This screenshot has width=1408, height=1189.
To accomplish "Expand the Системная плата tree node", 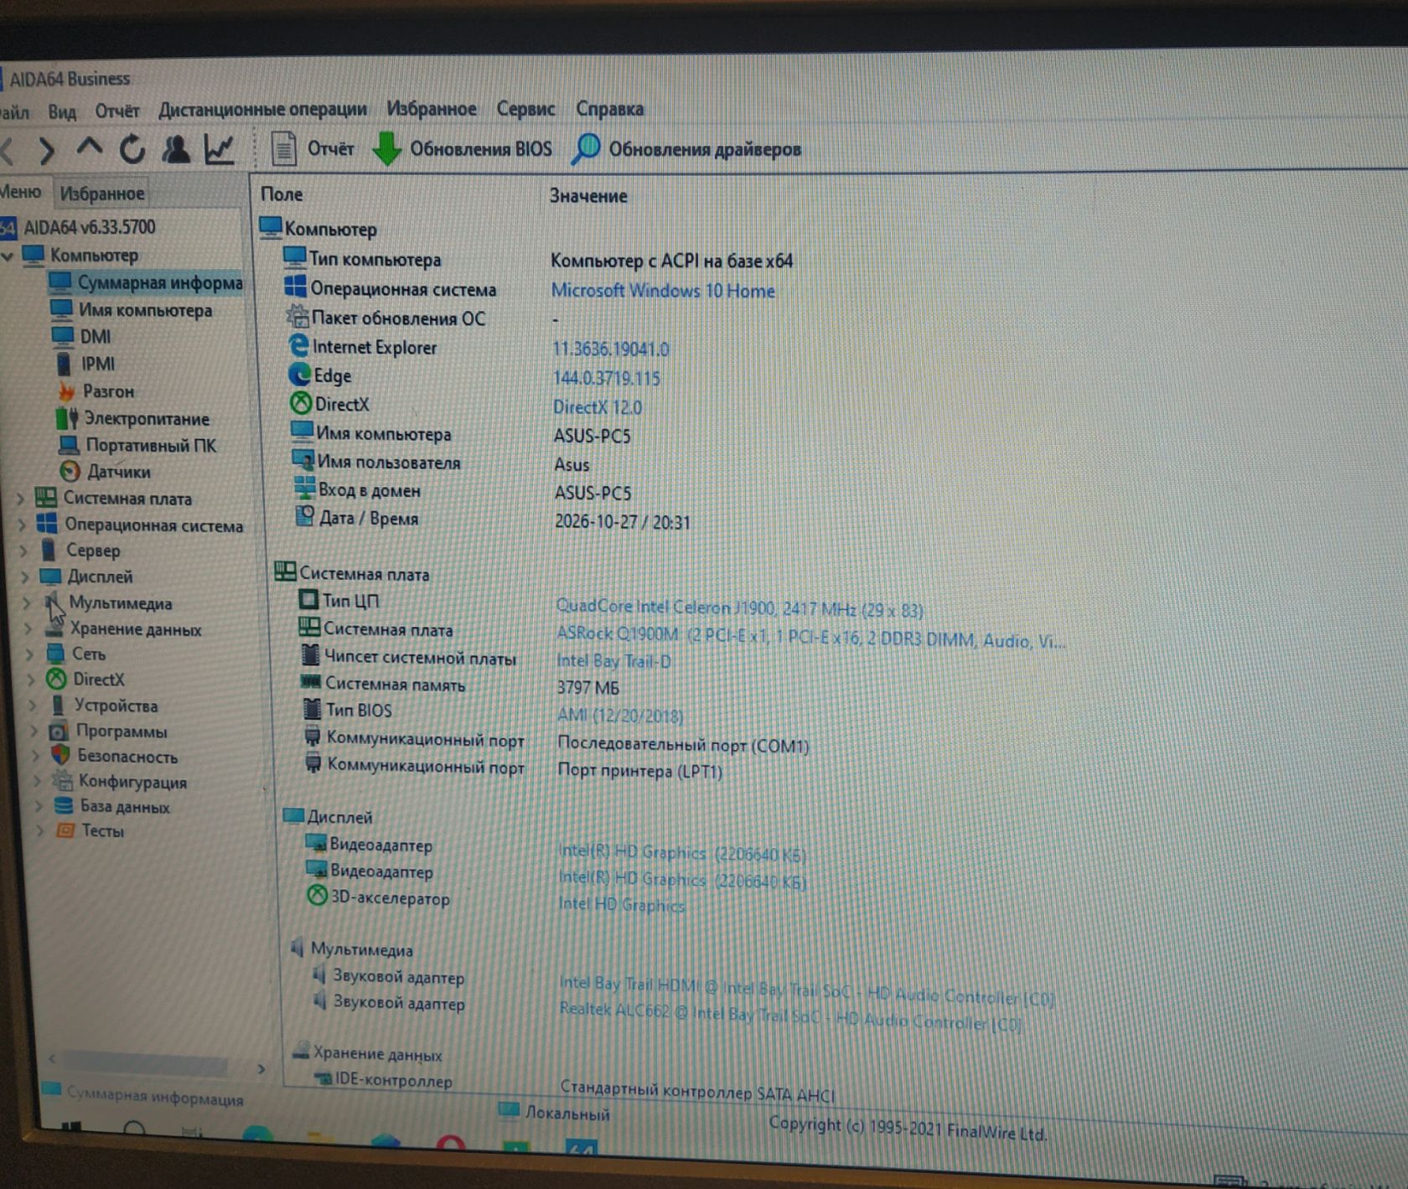I will point(20,499).
